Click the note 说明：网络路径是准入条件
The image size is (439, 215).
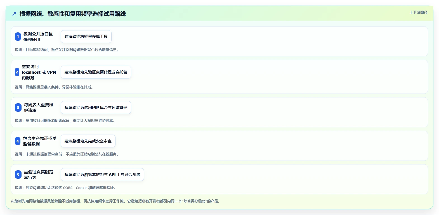[x=55, y=87]
